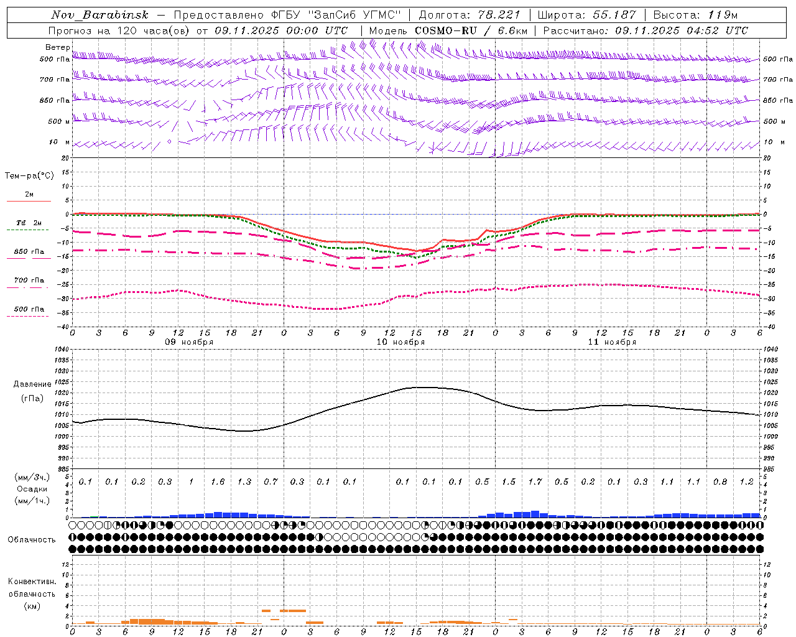Select the (мм/1ч.) precipitation unit label

tap(32, 501)
